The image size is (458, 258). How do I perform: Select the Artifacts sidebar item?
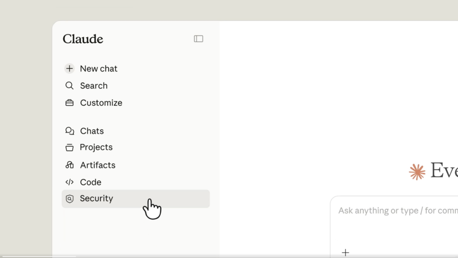(98, 165)
